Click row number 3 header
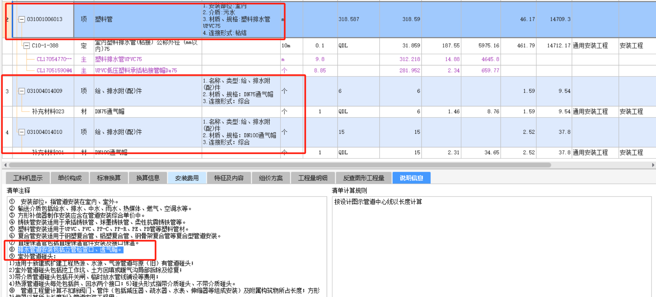The image size is (656, 297). coord(7,91)
